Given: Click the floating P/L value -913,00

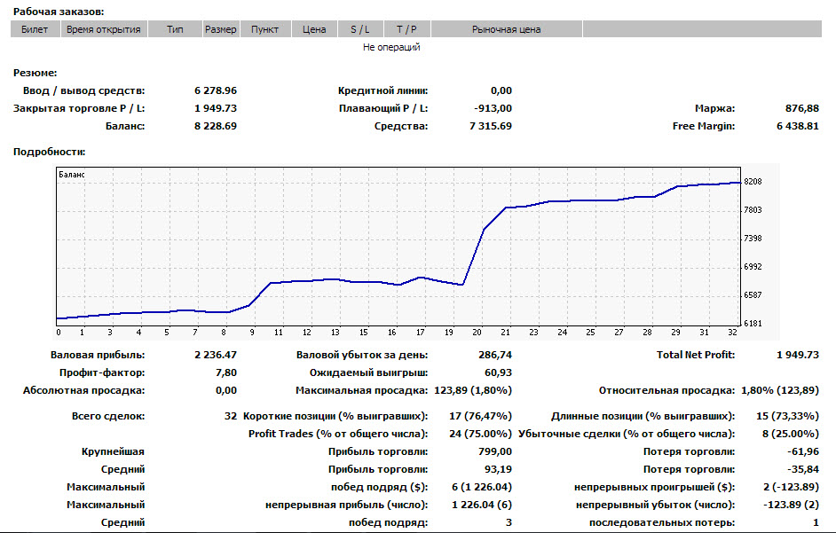Looking at the screenshot, I should (x=493, y=108).
